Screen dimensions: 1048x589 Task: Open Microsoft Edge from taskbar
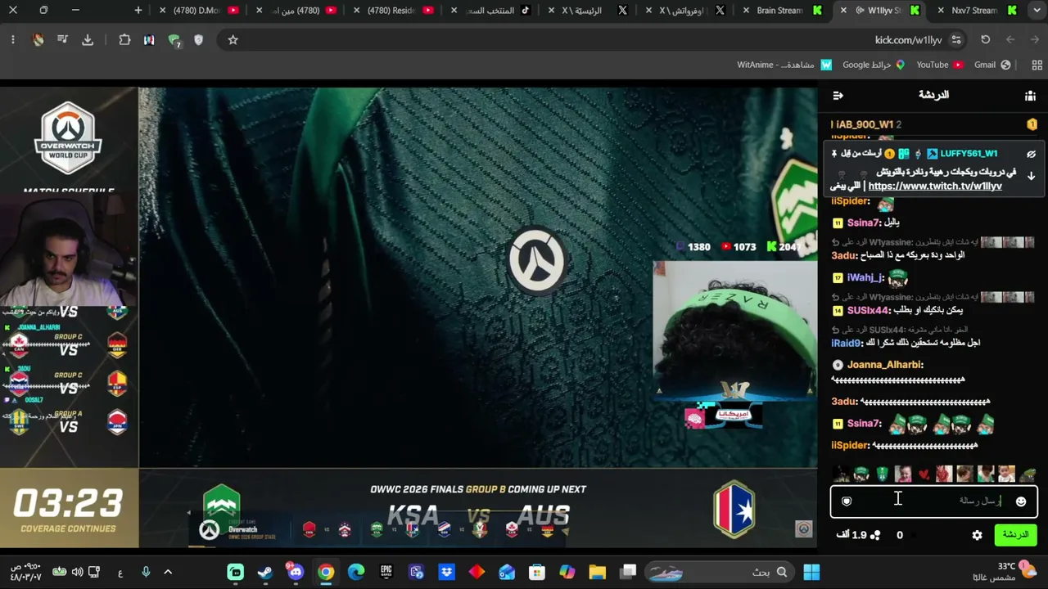(x=356, y=572)
